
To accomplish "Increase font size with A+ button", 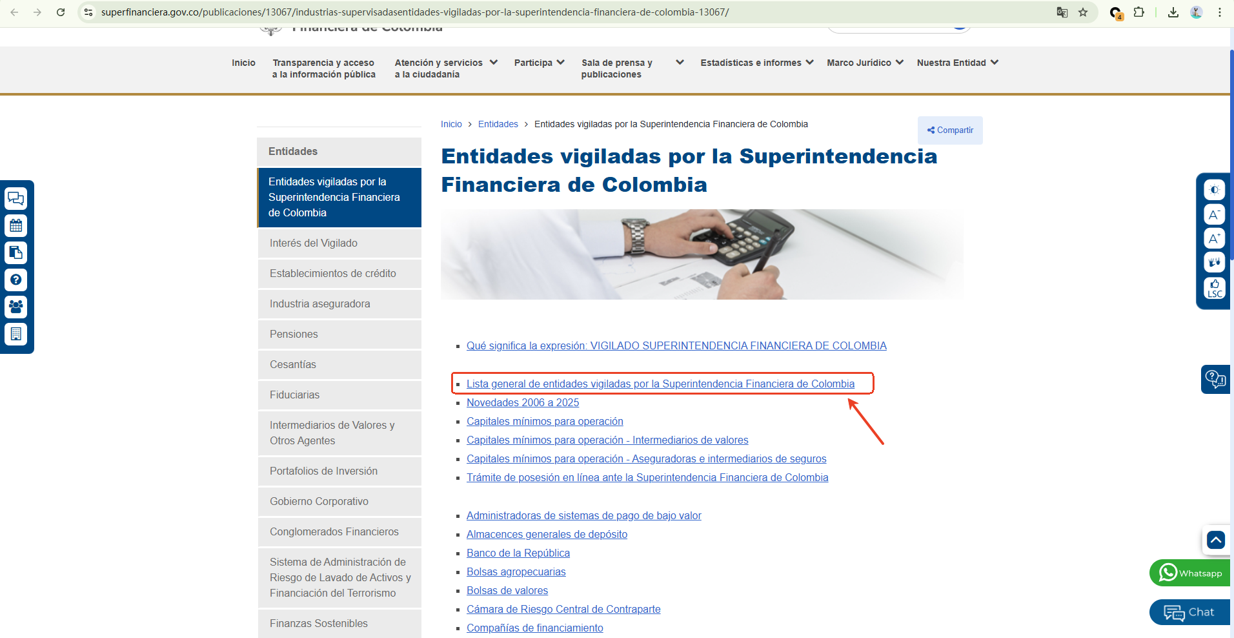I will point(1214,239).
